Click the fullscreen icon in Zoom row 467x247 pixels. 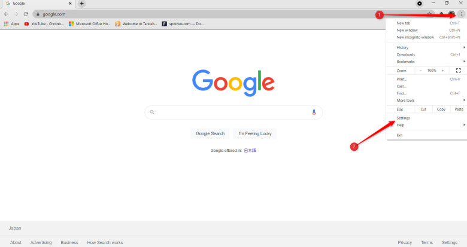459,71
